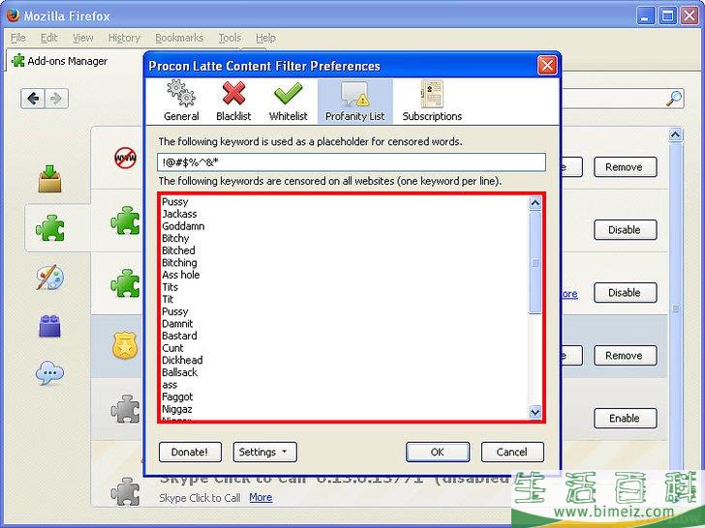Select the 'Jackass' keyword line
The width and height of the screenshot is (705, 528).
coord(179,214)
